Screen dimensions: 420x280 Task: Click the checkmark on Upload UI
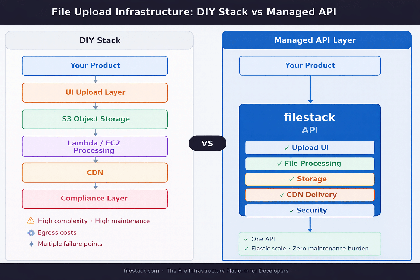coord(287,148)
